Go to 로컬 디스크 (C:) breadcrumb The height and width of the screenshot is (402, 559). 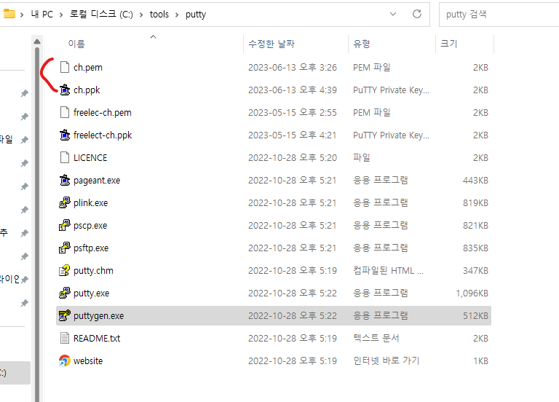pyautogui.click(x=101, y=15)
